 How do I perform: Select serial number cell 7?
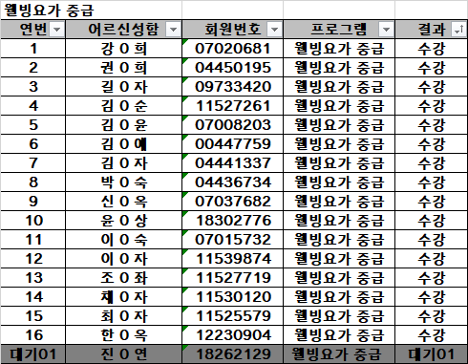click(33, 163)
